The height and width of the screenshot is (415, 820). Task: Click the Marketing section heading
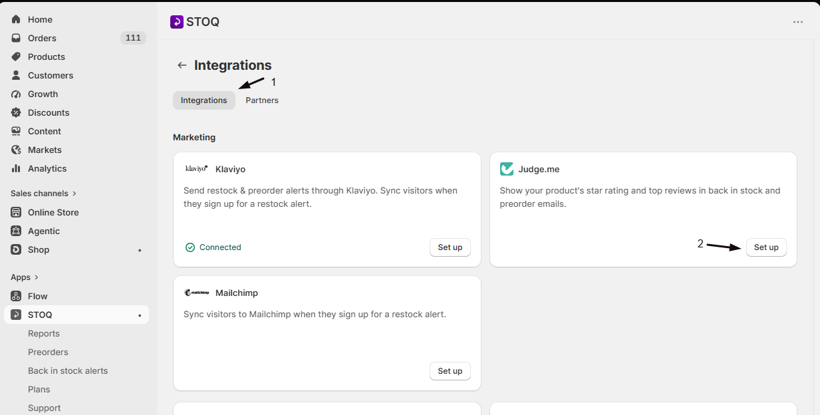pos(194,138)
